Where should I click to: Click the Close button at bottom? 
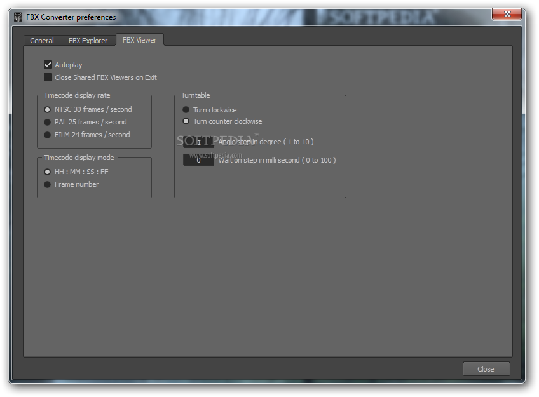[486, 369]
